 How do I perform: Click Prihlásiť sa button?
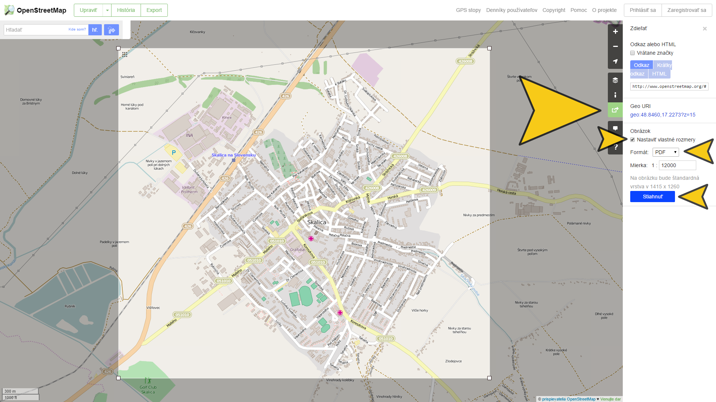click(x=643, y=10)
